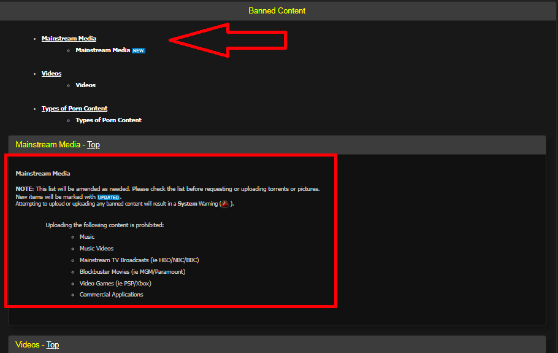The image size is (558, 353).
Task: Click the blue UPDATED badge
Action: [x=109, y=197]
